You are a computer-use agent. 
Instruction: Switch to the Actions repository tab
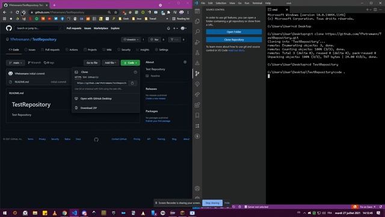pyautogui.click(x=72, y=49)
